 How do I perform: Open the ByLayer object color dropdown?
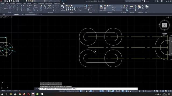point(114,6)
